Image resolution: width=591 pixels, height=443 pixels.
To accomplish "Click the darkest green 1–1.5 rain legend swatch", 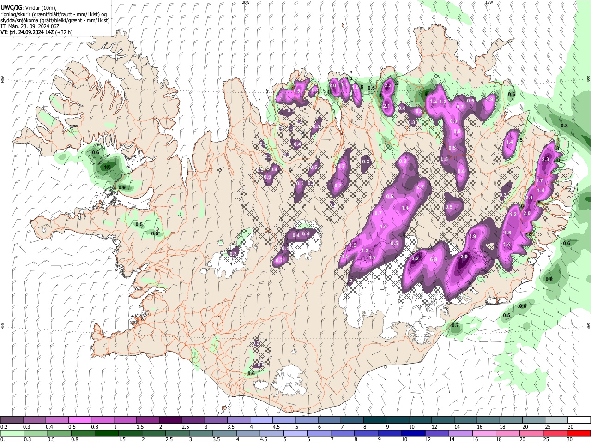I will pyautogui.click(x=106, y=433).
